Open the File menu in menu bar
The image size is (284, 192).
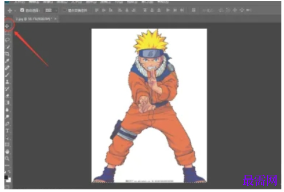coord(20,2)
